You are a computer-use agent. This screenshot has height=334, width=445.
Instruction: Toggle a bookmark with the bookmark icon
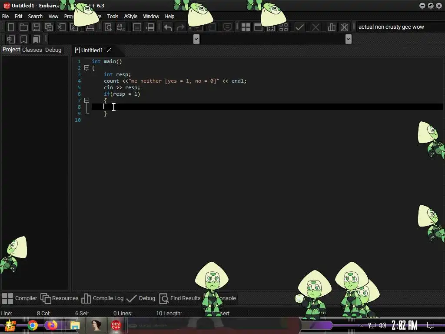coord(24,39)
